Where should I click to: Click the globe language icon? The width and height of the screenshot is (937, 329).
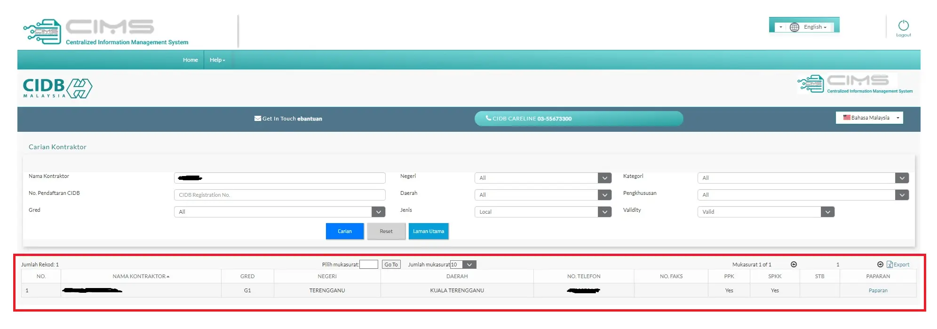pyautogui.click(x=794, y=27)
